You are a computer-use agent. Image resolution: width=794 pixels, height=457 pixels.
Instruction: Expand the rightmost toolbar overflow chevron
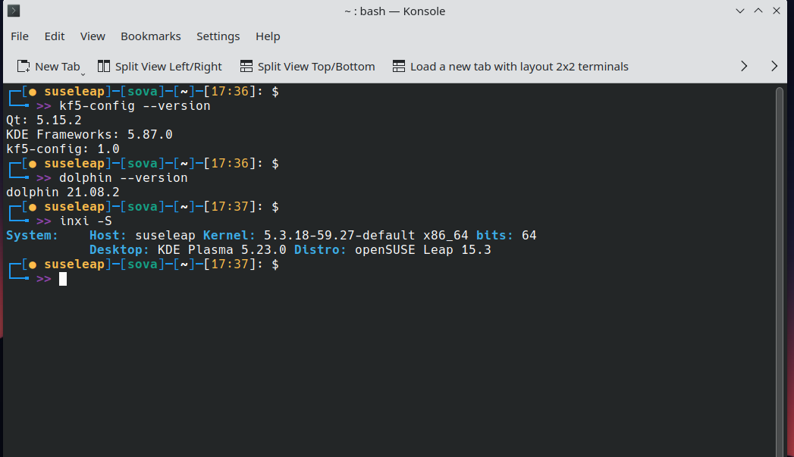[774, 66]
